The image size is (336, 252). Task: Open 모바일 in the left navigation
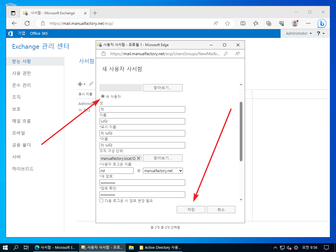(x=19, y=133)
